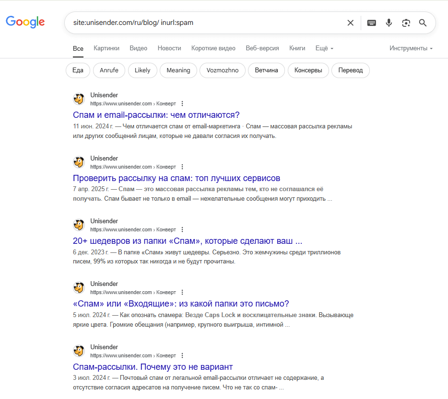Screen dimensions: 448x399
Task: Open three-dot options for '20+ шедевров' result
Action: point(182,229)
